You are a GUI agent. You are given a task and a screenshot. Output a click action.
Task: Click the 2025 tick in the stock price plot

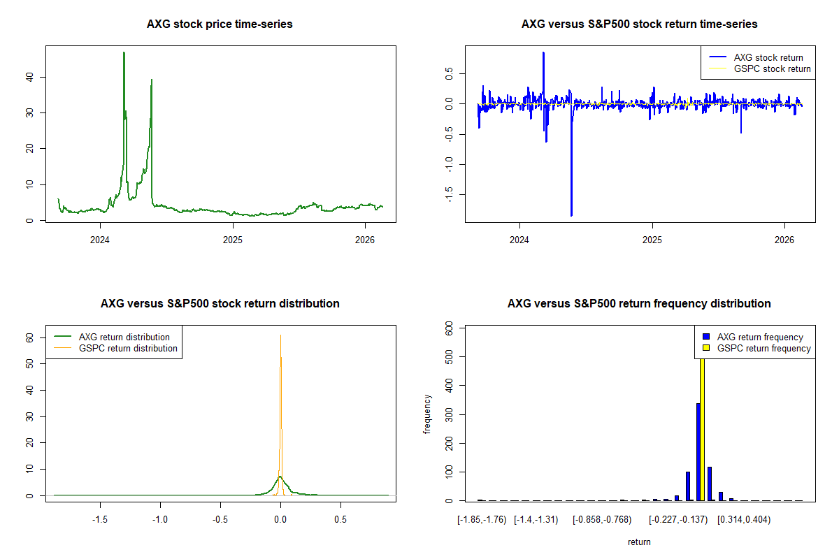(x=233, y=239)
